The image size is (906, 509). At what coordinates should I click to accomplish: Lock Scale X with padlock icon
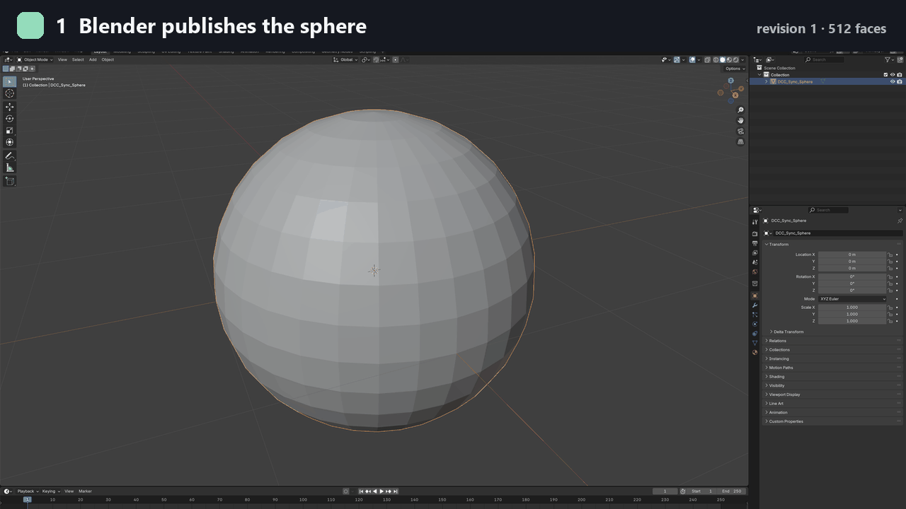click(890, 308)
